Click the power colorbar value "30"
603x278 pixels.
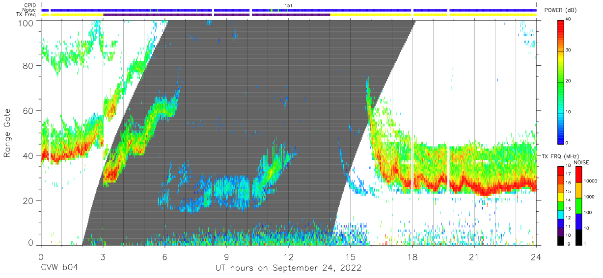(x=569, y=51)
